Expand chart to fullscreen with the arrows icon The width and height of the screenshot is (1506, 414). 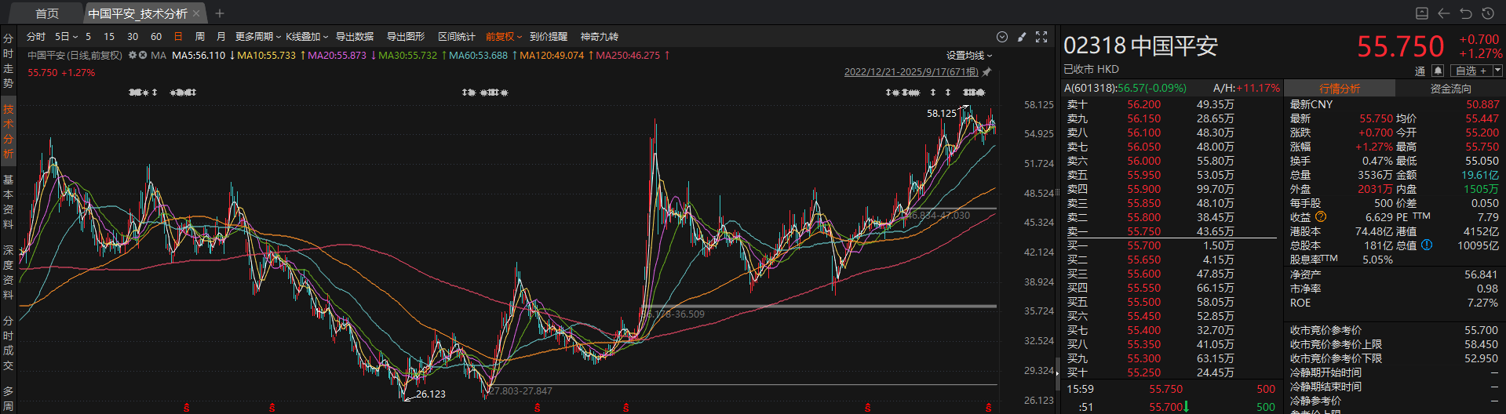(1041, 37)
